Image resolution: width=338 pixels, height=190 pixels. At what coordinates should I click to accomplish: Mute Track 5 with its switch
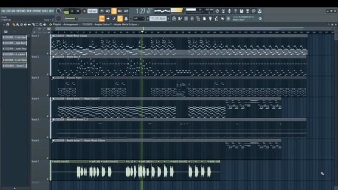point(48,137)
